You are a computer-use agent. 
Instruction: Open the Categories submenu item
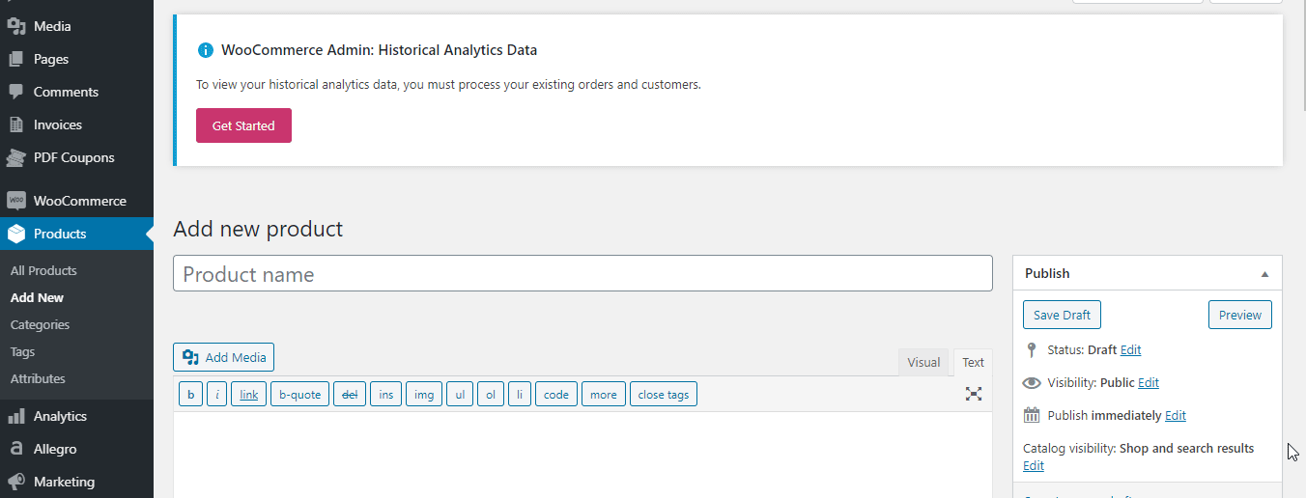(40, 325)
